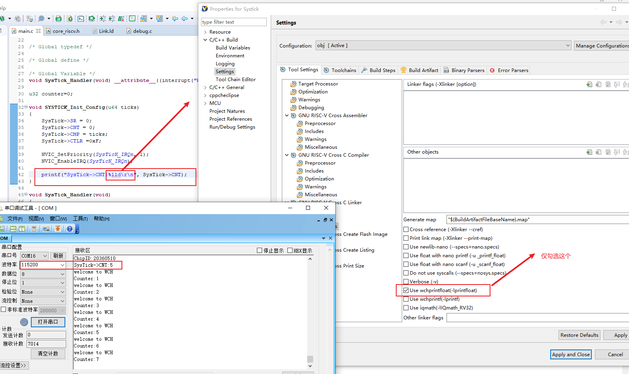This screenshot has width=629, height=374.
Task: Open the COM16 serial port dropdown
Action: tap(34, 256)
